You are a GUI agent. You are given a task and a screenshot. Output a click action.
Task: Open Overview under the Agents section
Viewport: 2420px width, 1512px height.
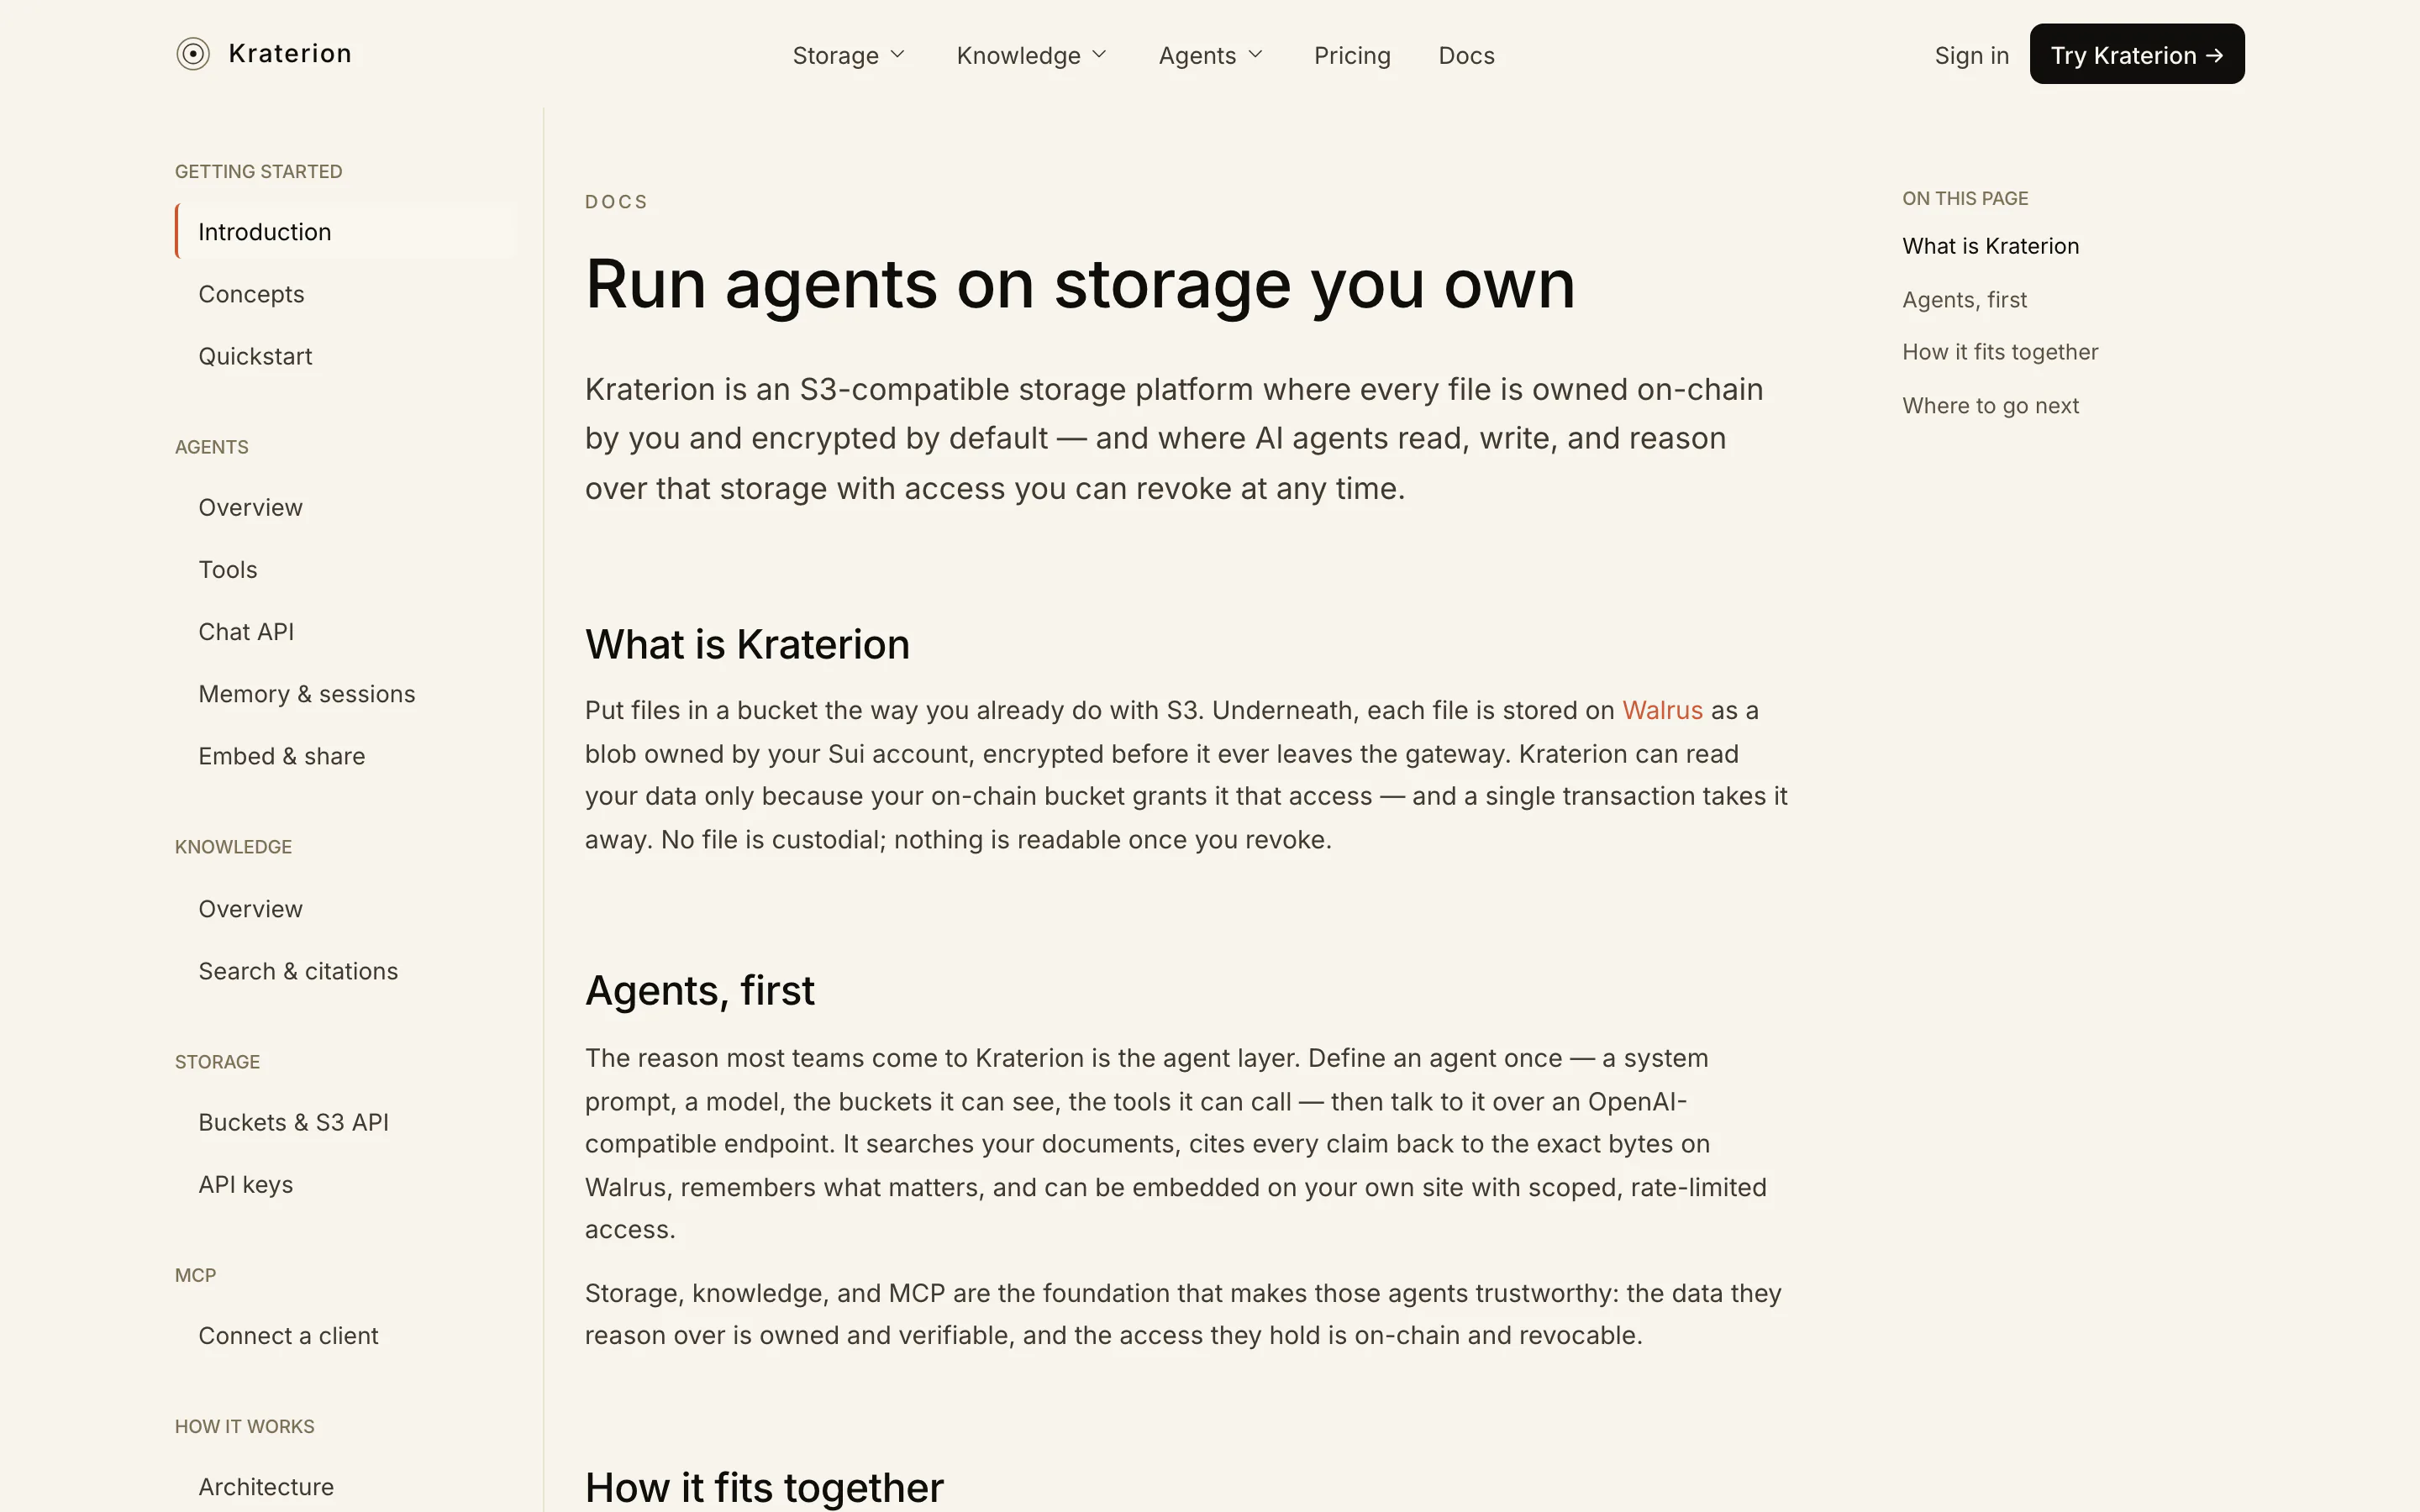[250, 507]
